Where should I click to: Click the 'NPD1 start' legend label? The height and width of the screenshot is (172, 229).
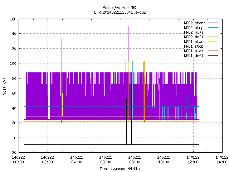point(195,42)
